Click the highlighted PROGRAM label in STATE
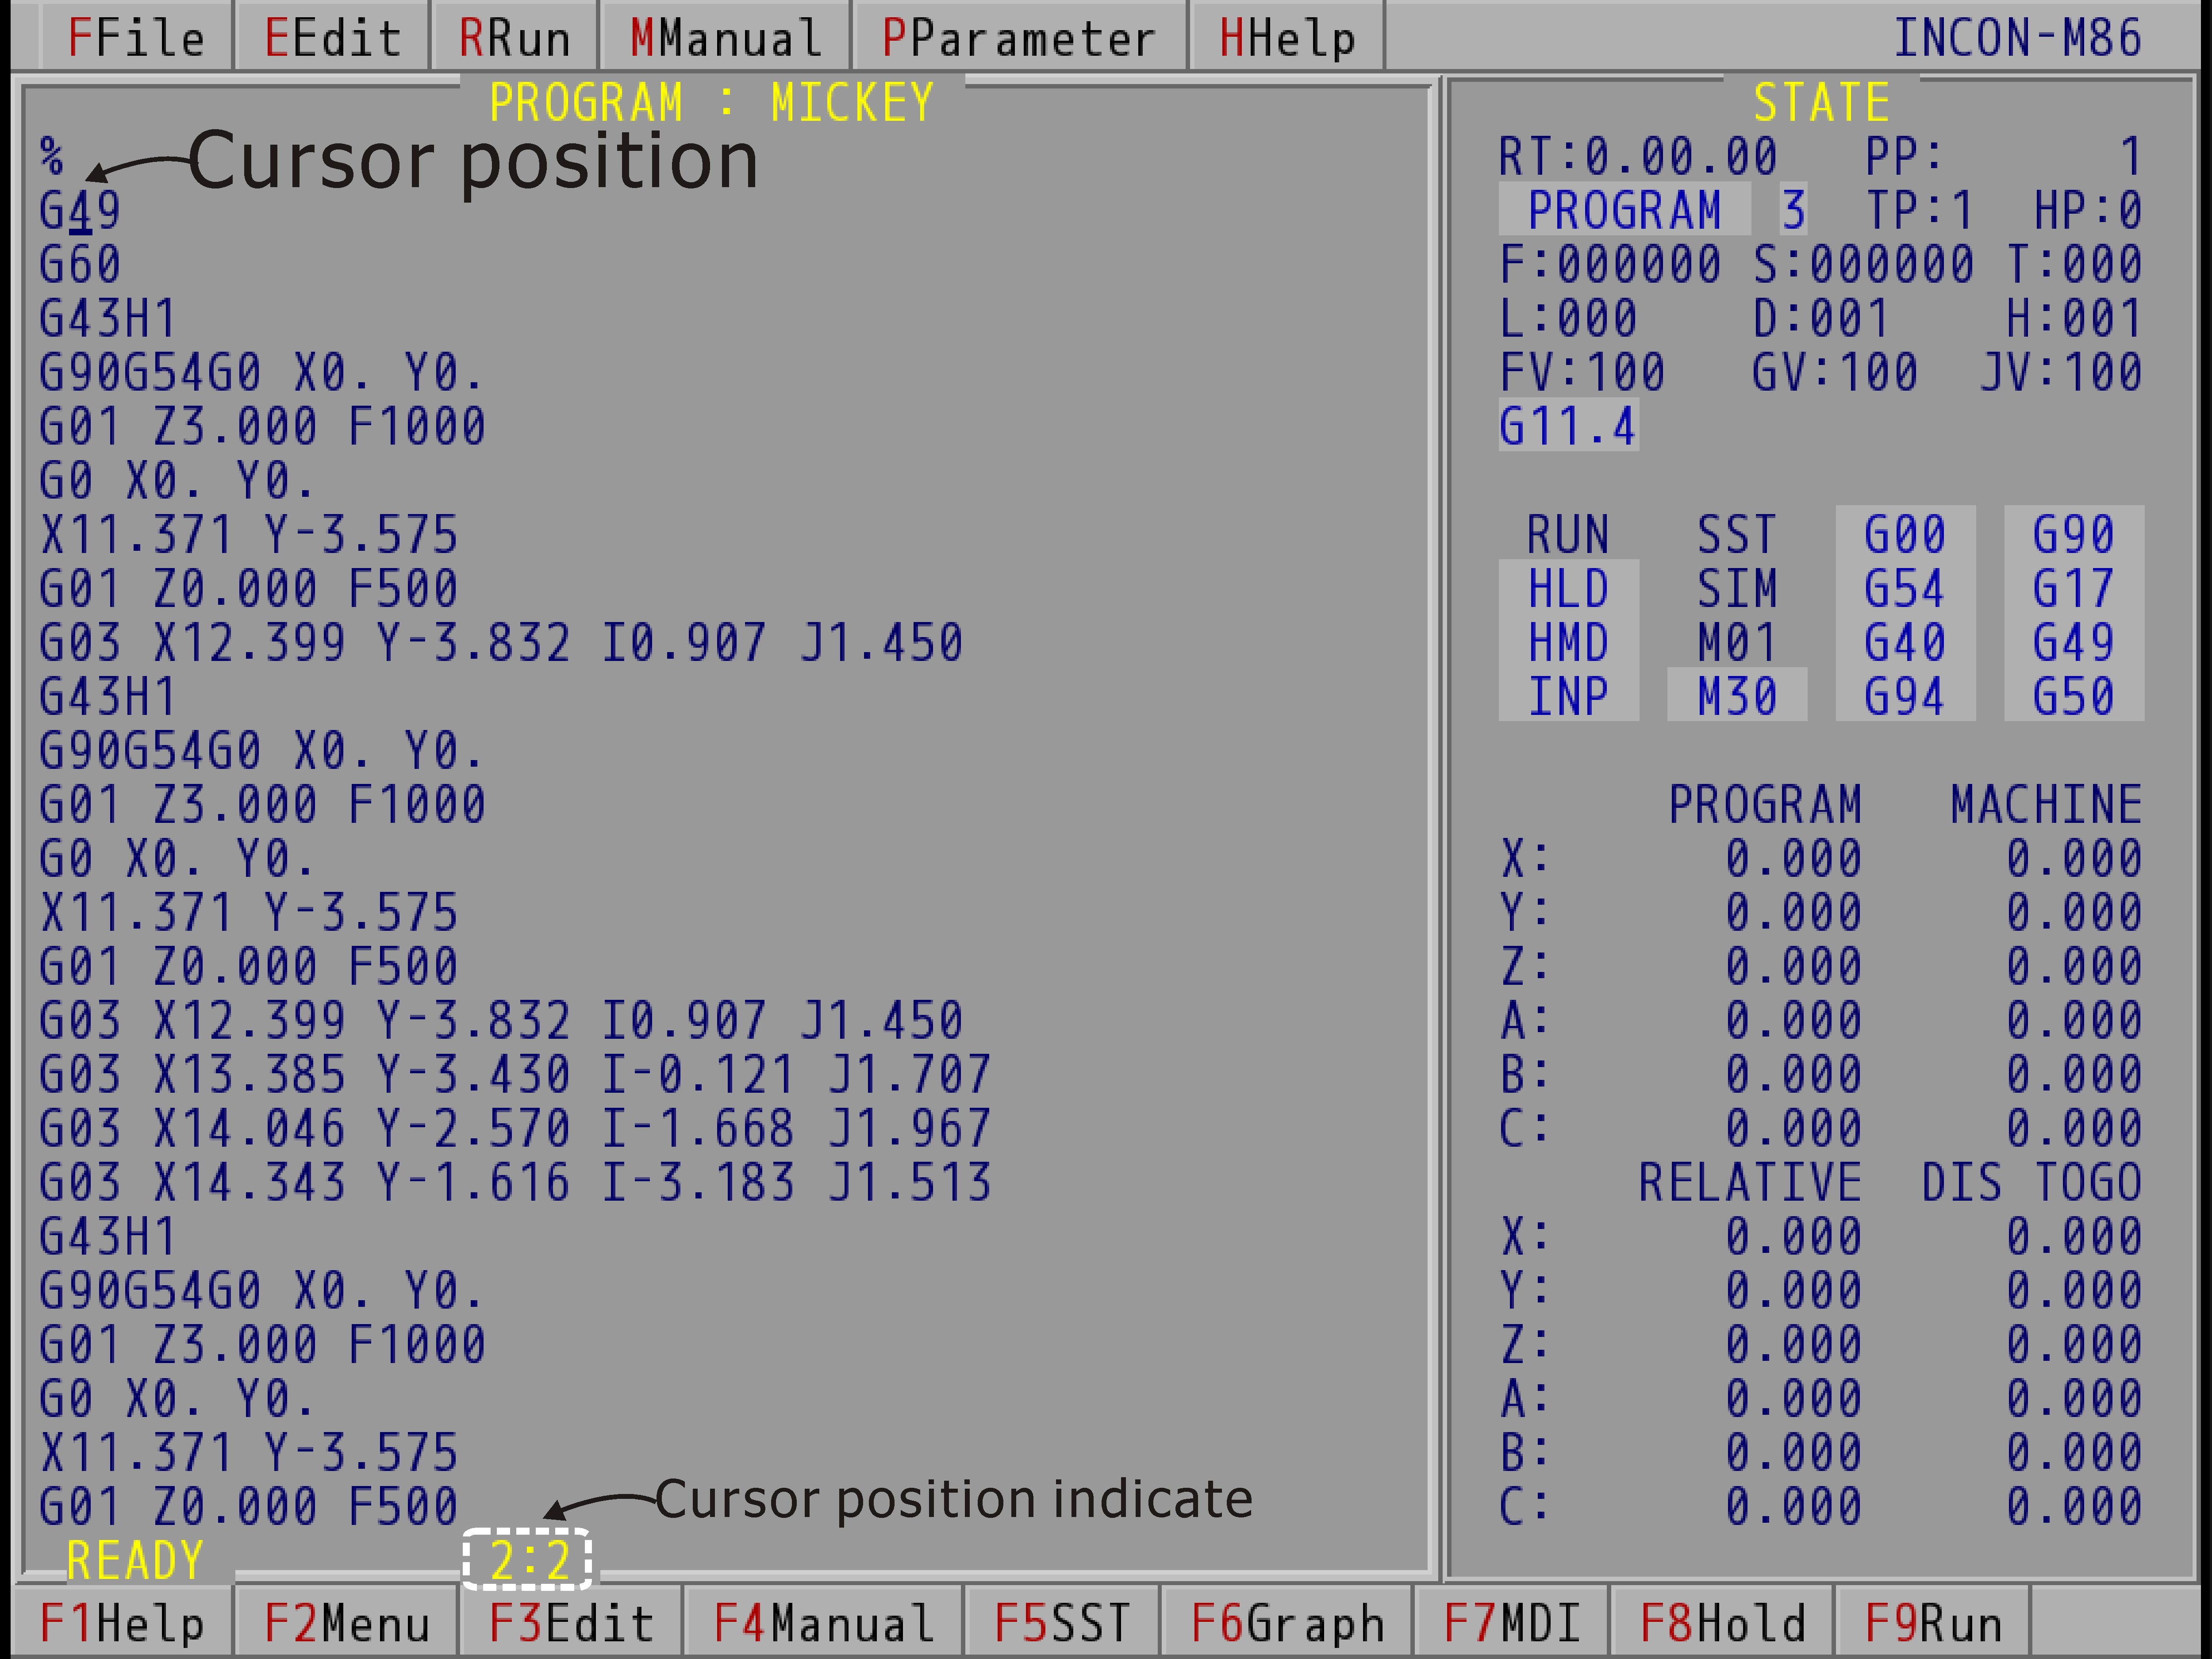This screenshot has width=2212, height=1659. 1625,211
